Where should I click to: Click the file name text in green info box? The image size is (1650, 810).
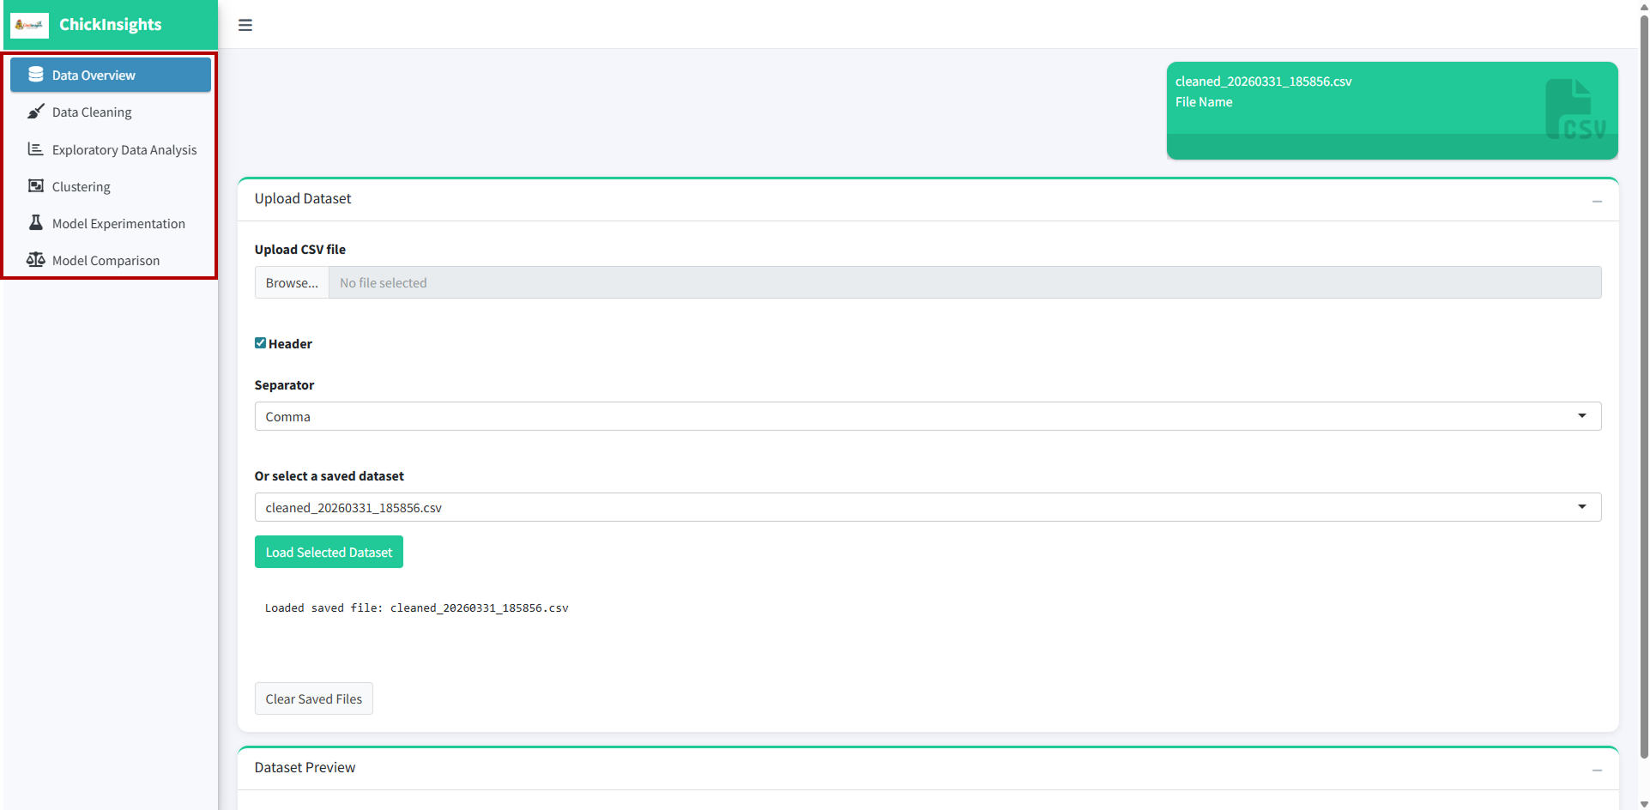(1263, 82)
